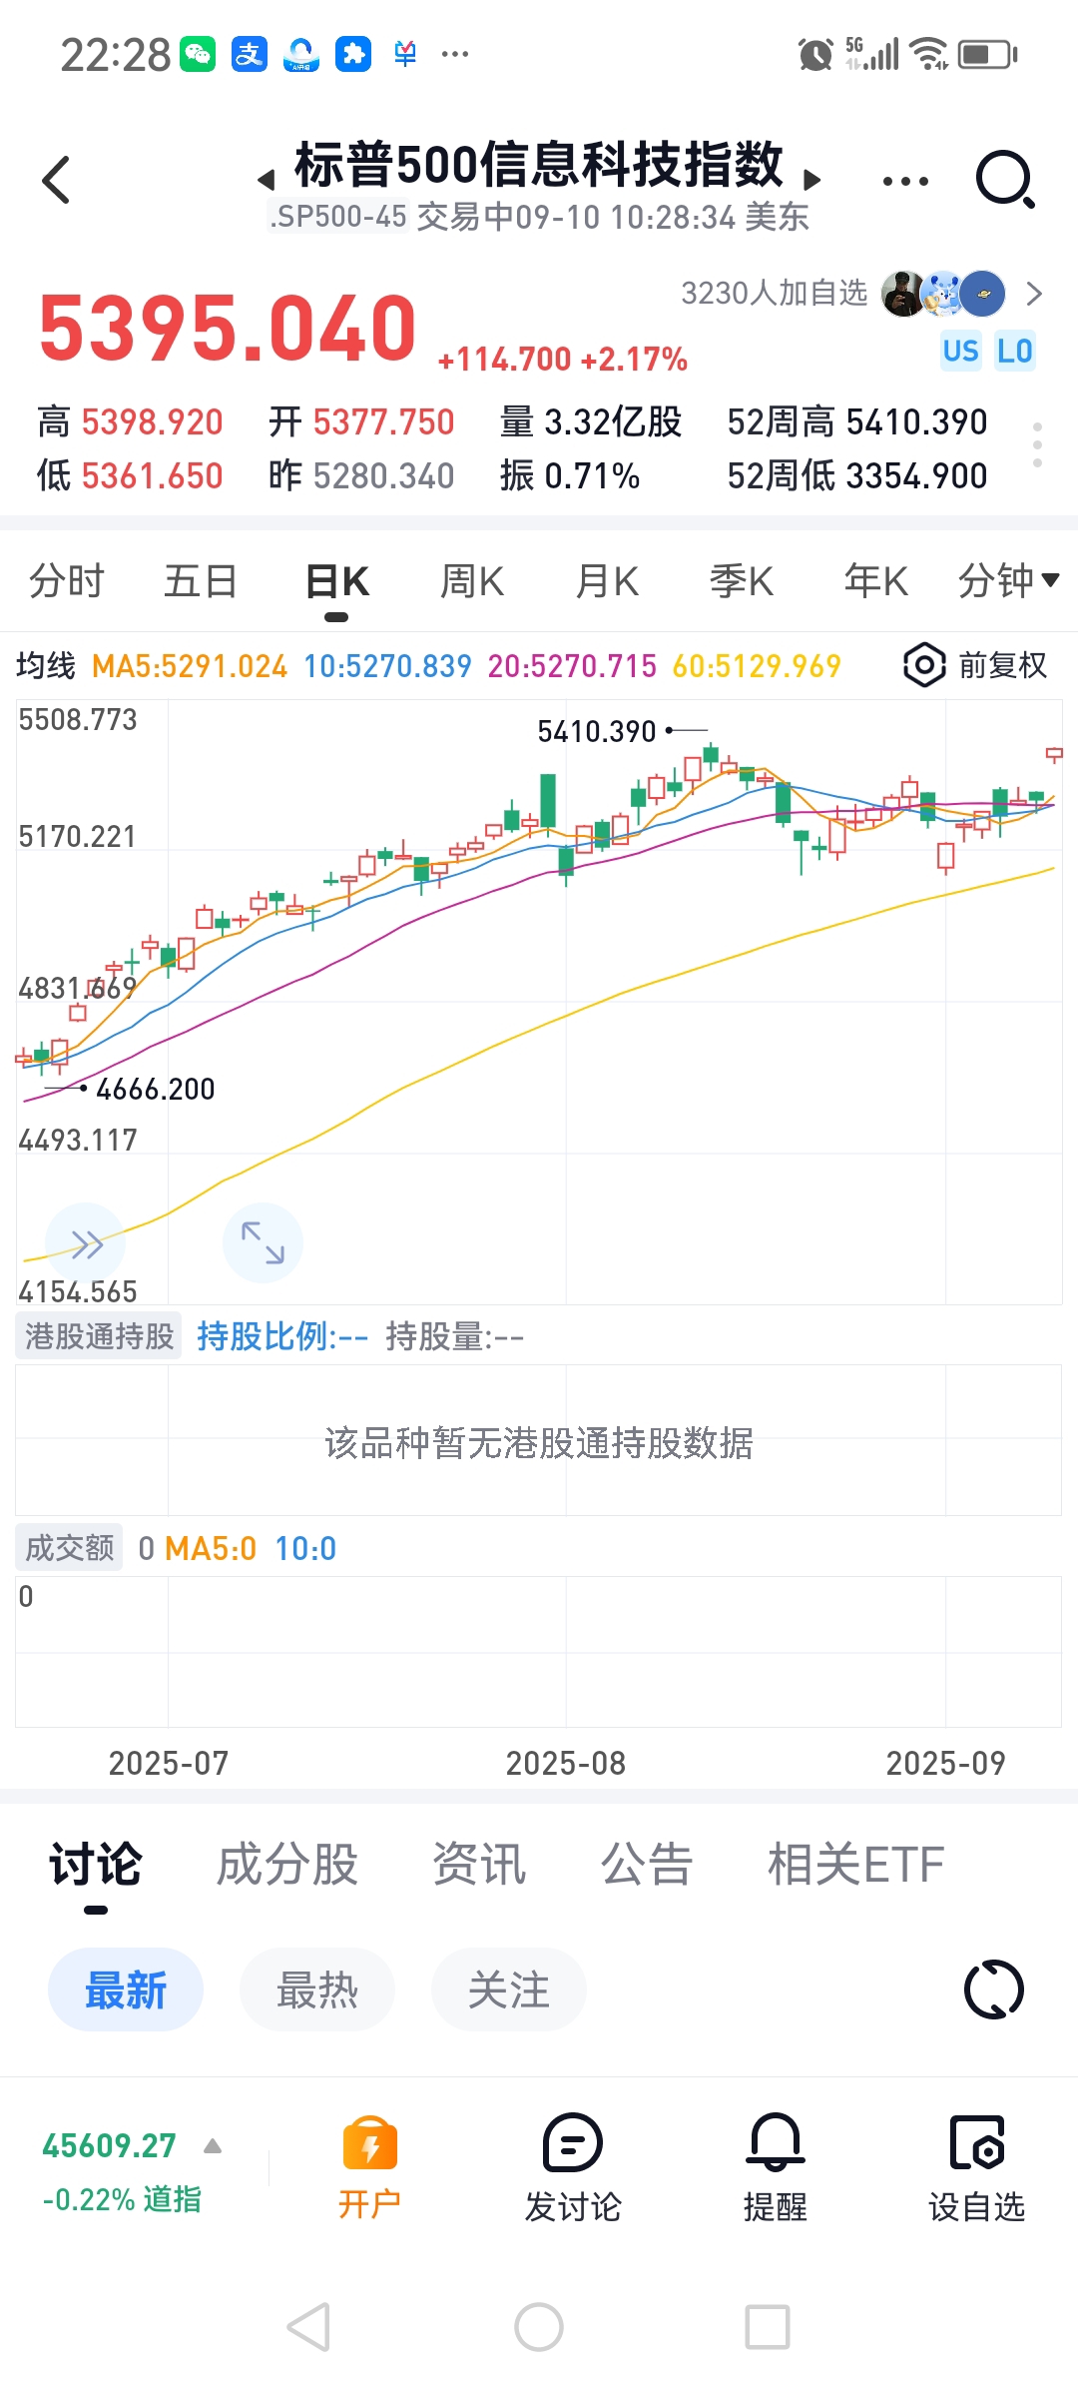1078x2385 pixels.
Task: Select the 季K chart tab
Action: [x=742, y=580]
